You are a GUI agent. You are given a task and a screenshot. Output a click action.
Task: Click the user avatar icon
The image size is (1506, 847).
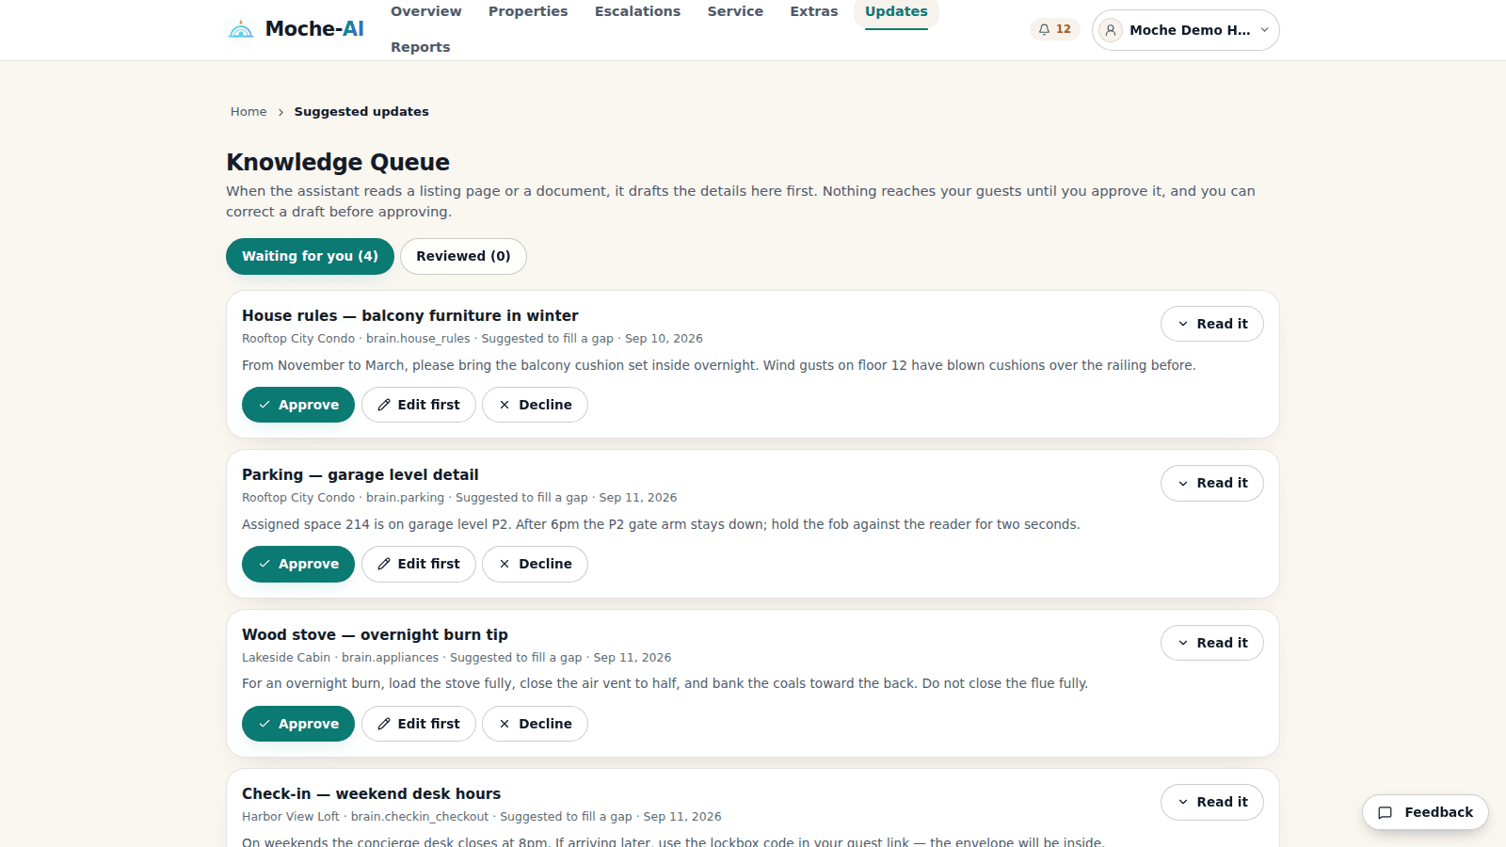tap(1111, 30)
